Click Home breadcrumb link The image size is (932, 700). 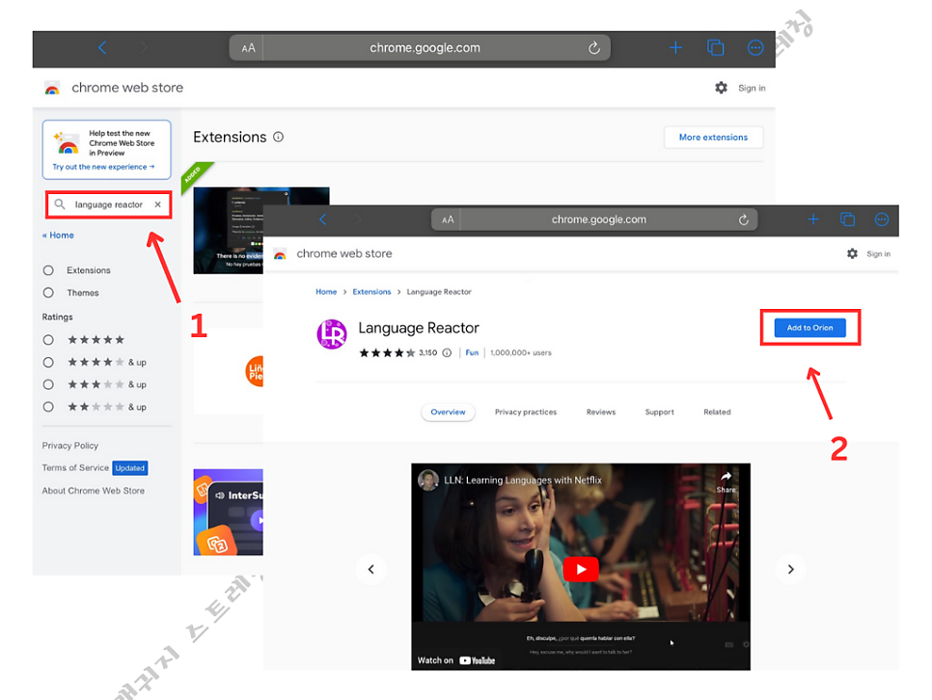click(x=326, y=292)
